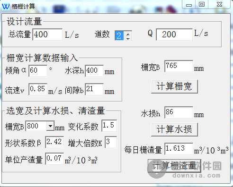The image size is (233, 187).
Task: Close the 格栅计算 window
Action: click(x=219, y=4)
